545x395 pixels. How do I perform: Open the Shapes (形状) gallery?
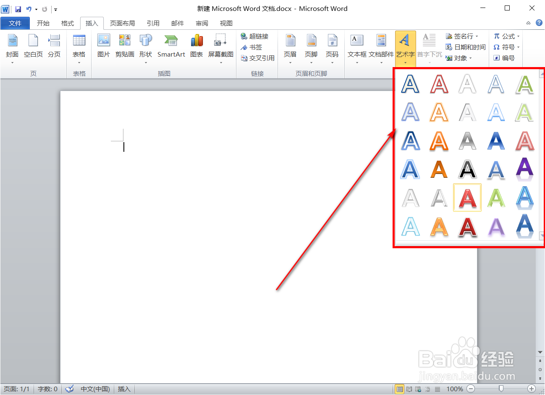(x=146, y=48)
